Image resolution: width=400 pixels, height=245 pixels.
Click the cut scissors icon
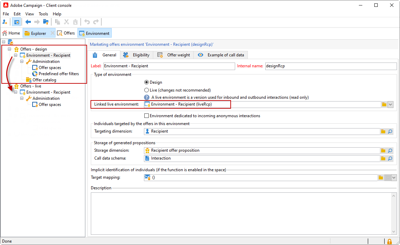[x=66, y=22]
